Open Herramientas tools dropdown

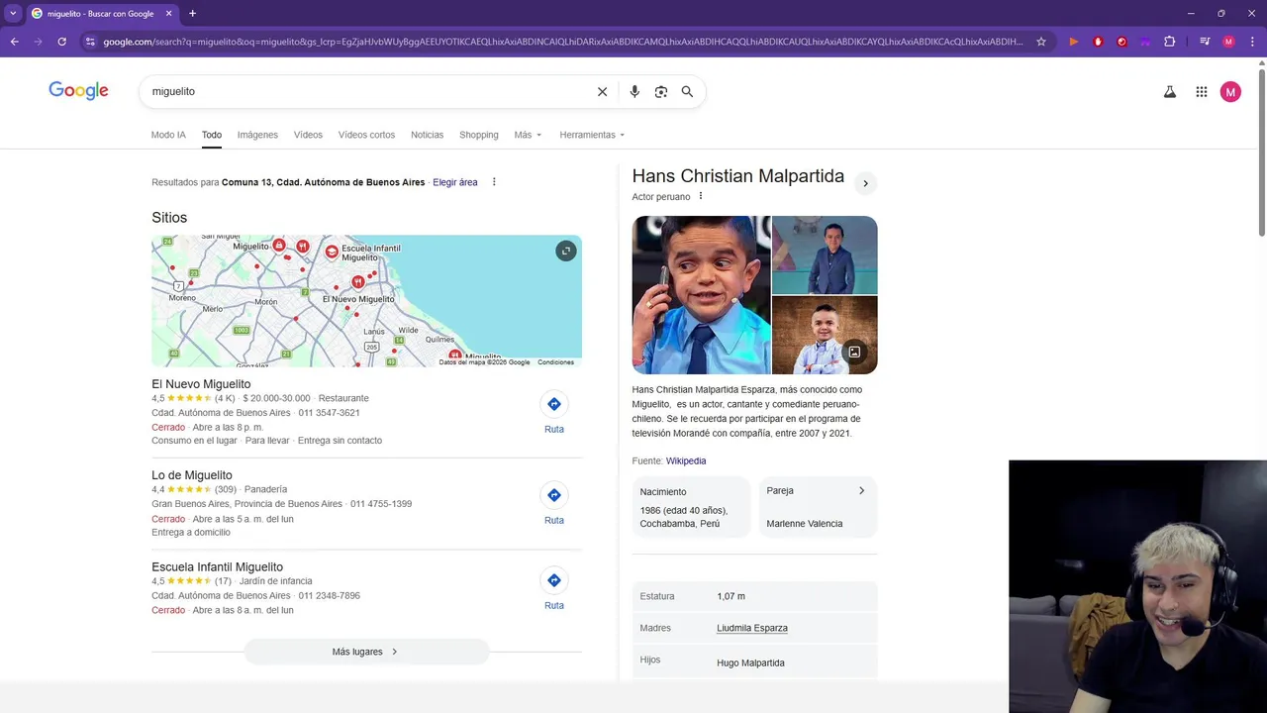(x=592, y=135)
